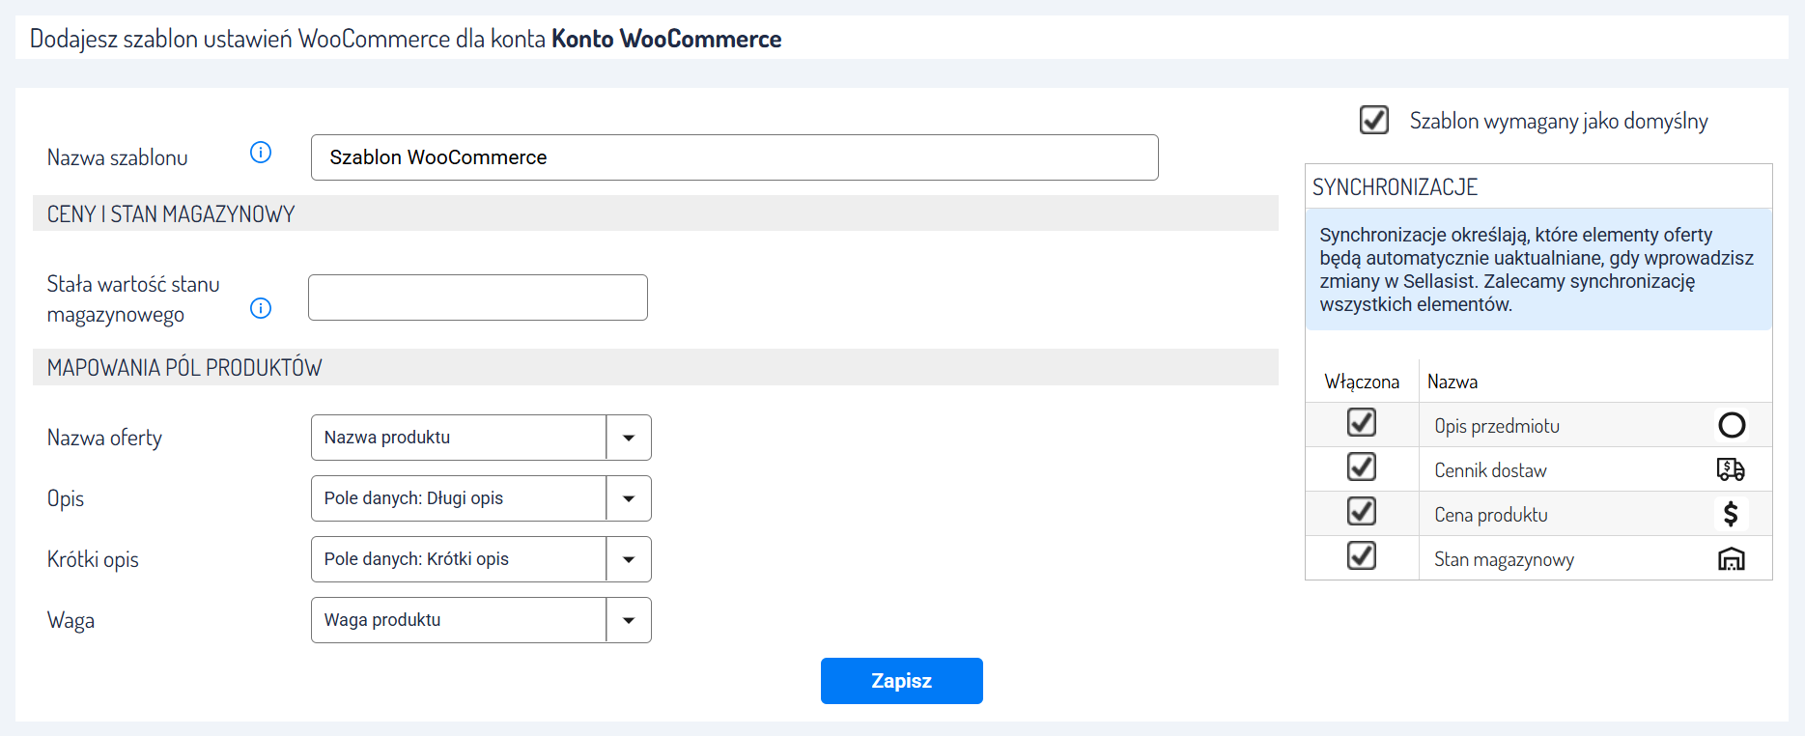Disable Cennik dostaw synchronization checkbox

coord(1362,467)
